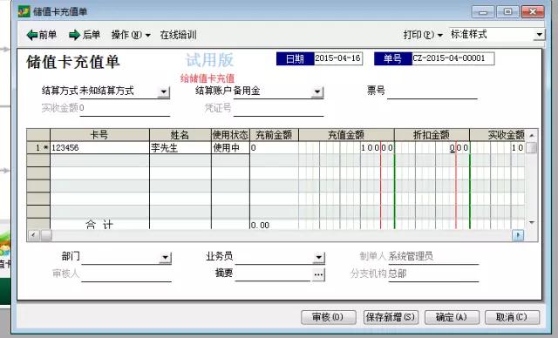Open the 操作 menu
Image resolution: width=558 pixels, height=338 pixels.
click(x=131, y=35)
